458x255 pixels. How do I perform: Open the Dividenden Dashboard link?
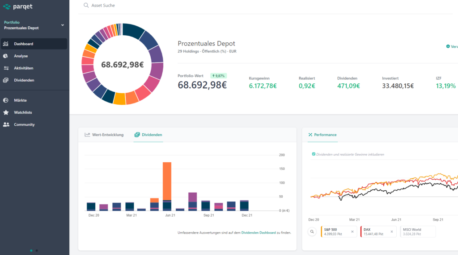(x=258, y=232)
